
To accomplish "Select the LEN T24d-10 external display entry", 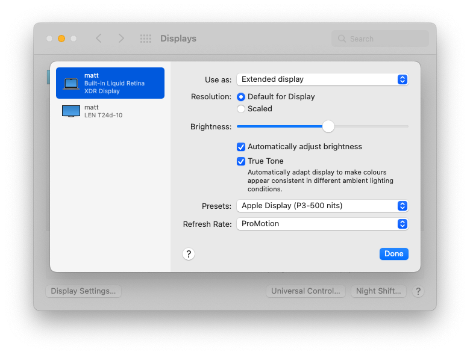I will click(110, 111).
